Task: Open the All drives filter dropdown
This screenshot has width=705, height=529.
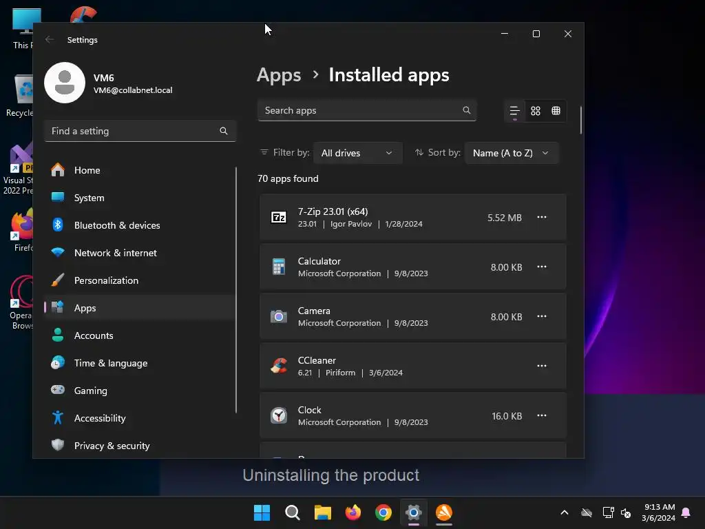Action: point(357,153)
